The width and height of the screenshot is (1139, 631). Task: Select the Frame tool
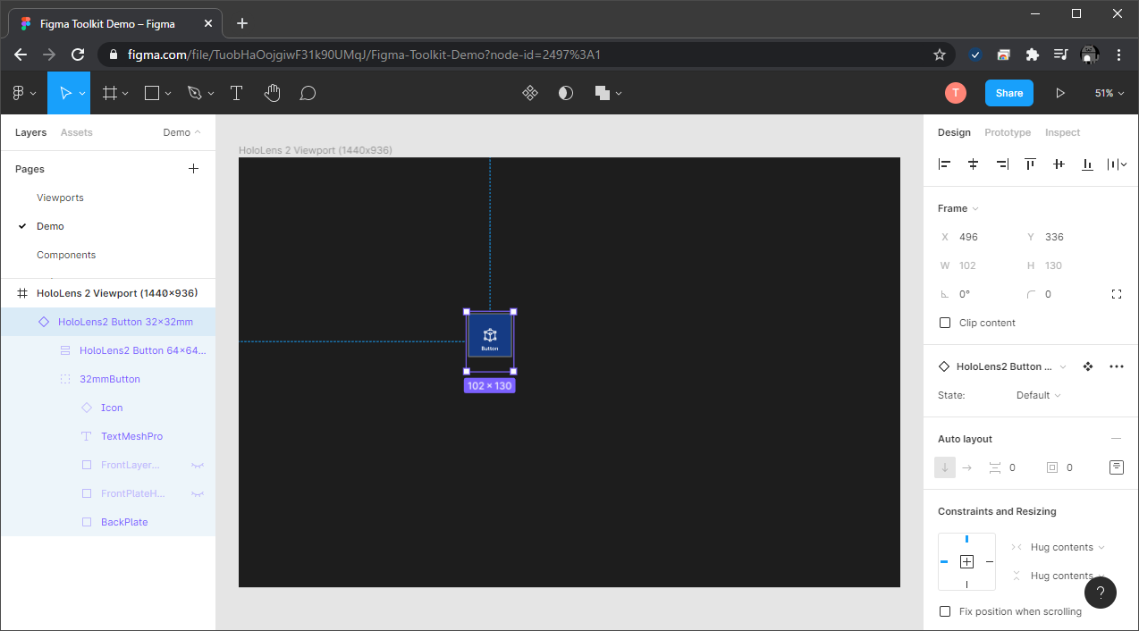point(110,93)
